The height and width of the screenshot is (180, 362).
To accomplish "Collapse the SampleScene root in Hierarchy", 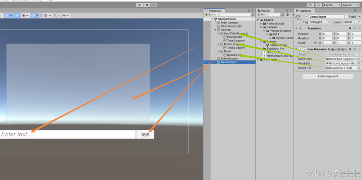I will (x=212, y=19).
